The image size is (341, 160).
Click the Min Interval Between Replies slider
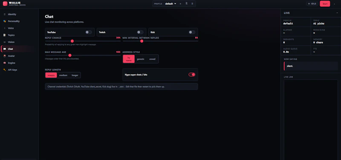pos(160,41)
